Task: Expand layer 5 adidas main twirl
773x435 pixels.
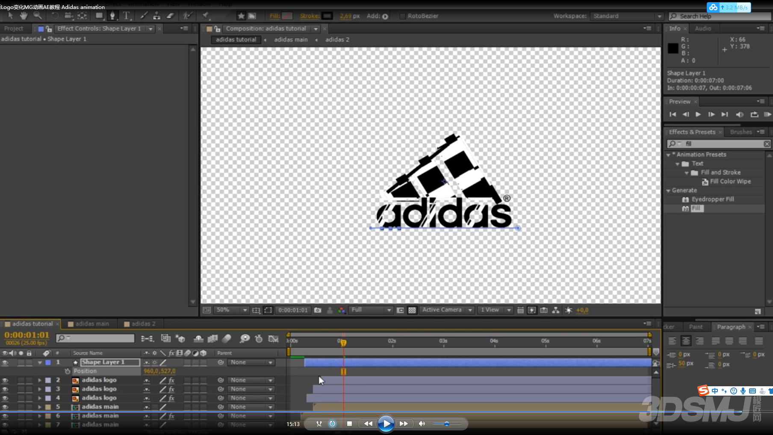Action: (x=40, y=407)
